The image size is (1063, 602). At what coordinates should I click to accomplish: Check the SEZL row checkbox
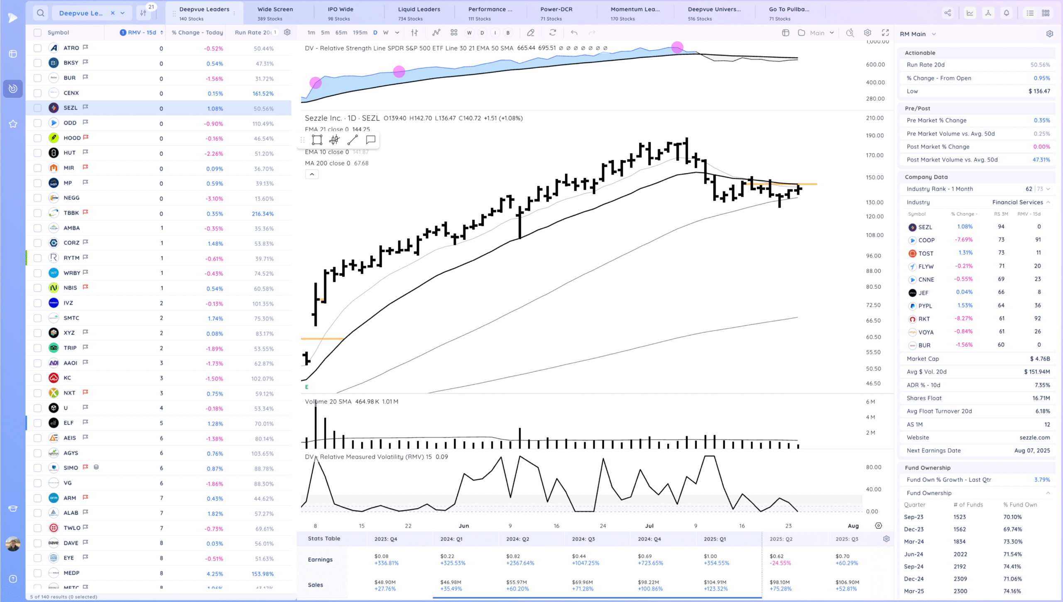coord(37,108)
